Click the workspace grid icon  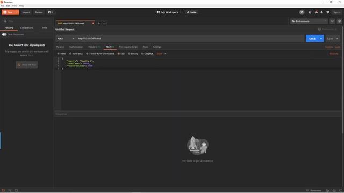tap(158, 12)
